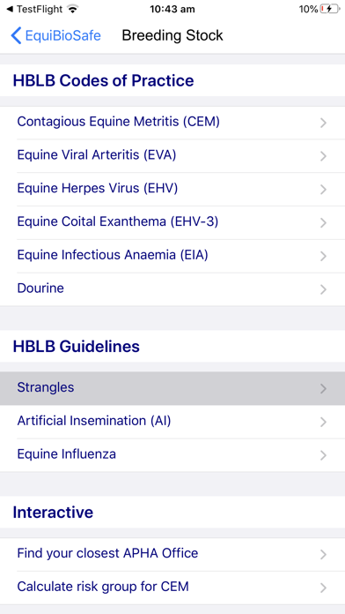
Task: Launch Calculate risk group for CEM tool
Action: tap(172, 588)
